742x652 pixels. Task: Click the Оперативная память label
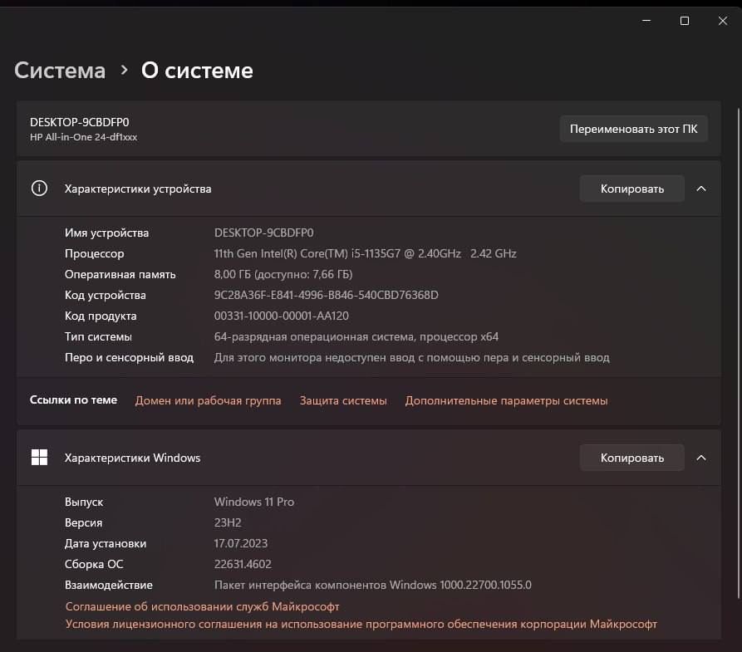pyautogui.click(x=120, y=274)
